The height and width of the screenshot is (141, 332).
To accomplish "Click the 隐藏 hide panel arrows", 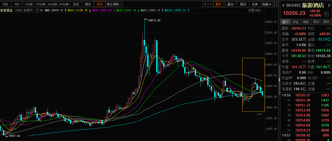I will 266,4.
